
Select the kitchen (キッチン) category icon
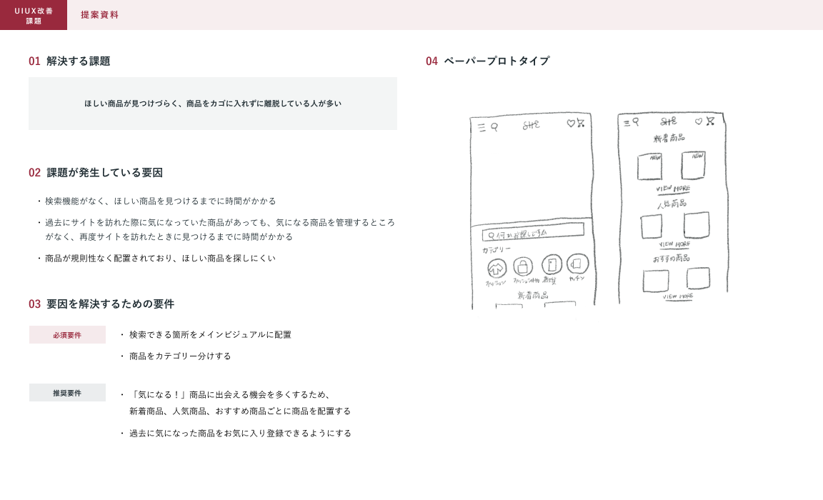577,264
